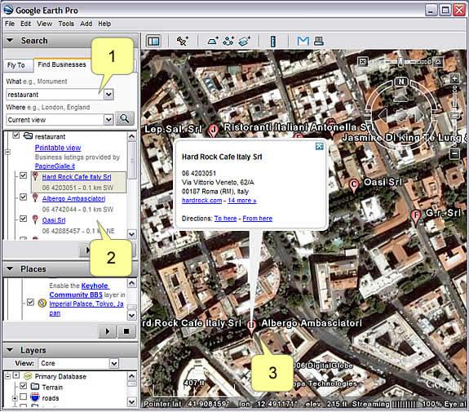Open the PagineGialle.it link
Image resolution: width=469 pixels, height=412 pixels.
click(55, 166)
